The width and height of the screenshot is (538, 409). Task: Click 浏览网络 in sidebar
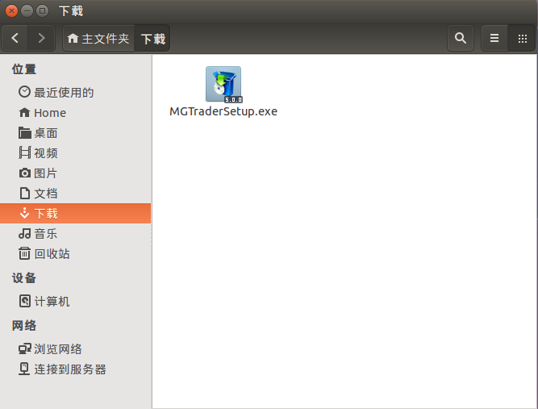[57, 349]
